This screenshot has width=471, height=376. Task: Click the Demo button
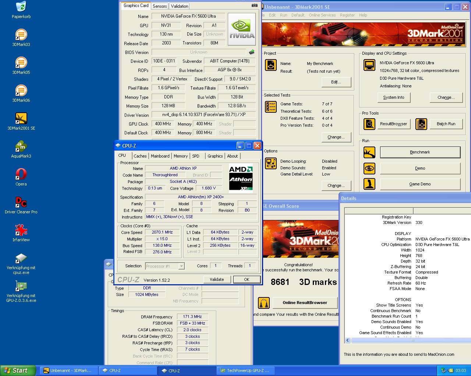point(420,168)
